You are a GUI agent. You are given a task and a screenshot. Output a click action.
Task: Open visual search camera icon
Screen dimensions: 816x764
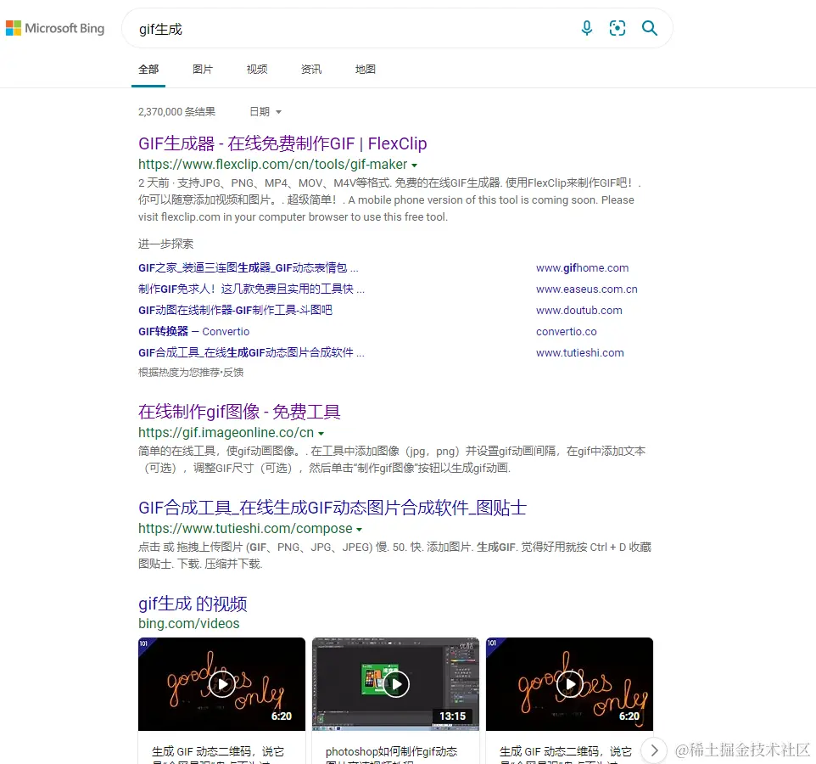coord(618,28)
